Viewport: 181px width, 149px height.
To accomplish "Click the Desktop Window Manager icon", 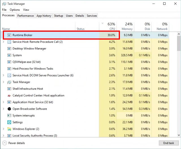I will coord(9,48).
